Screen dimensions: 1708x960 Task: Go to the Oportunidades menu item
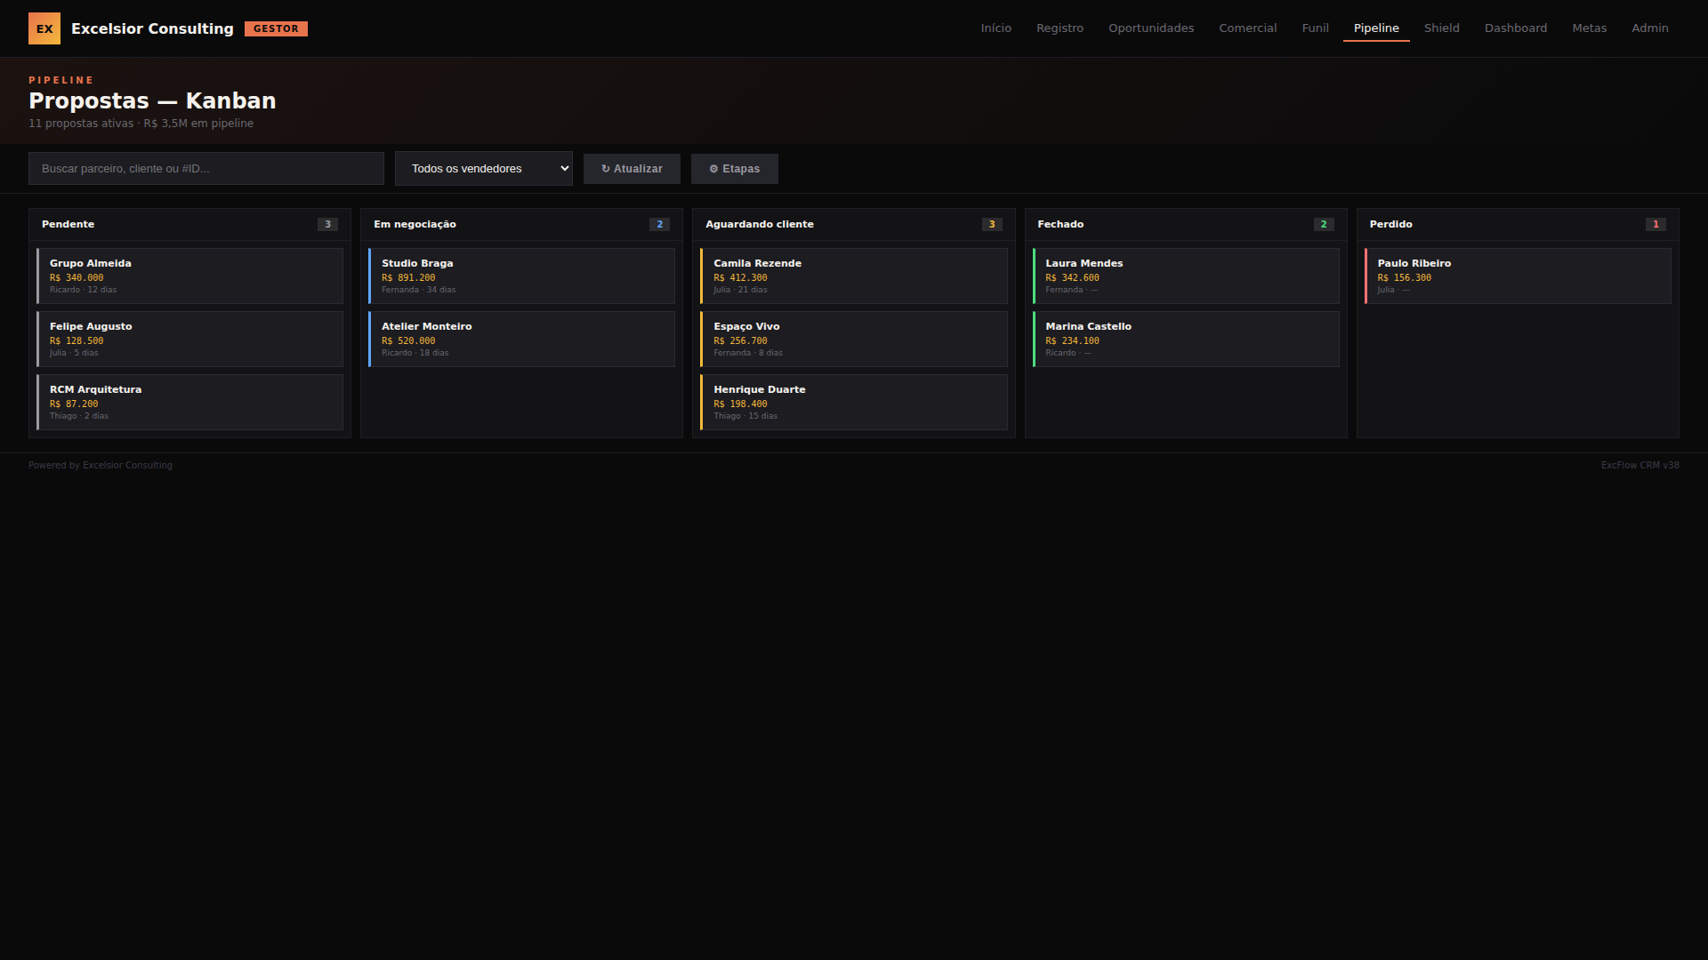coord(1150,28)
